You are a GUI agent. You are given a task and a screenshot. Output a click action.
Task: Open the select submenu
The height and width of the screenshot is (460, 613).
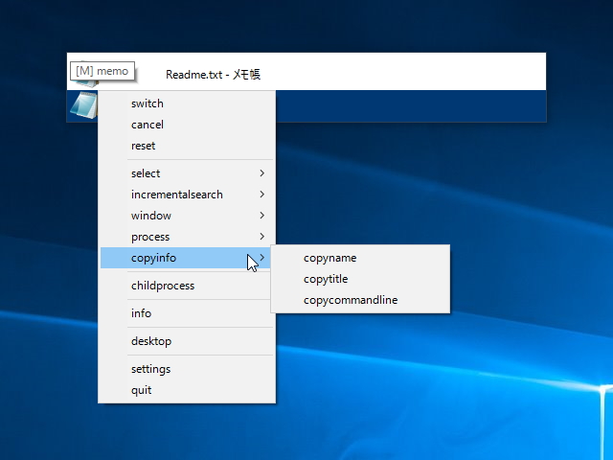pos(187,173)
